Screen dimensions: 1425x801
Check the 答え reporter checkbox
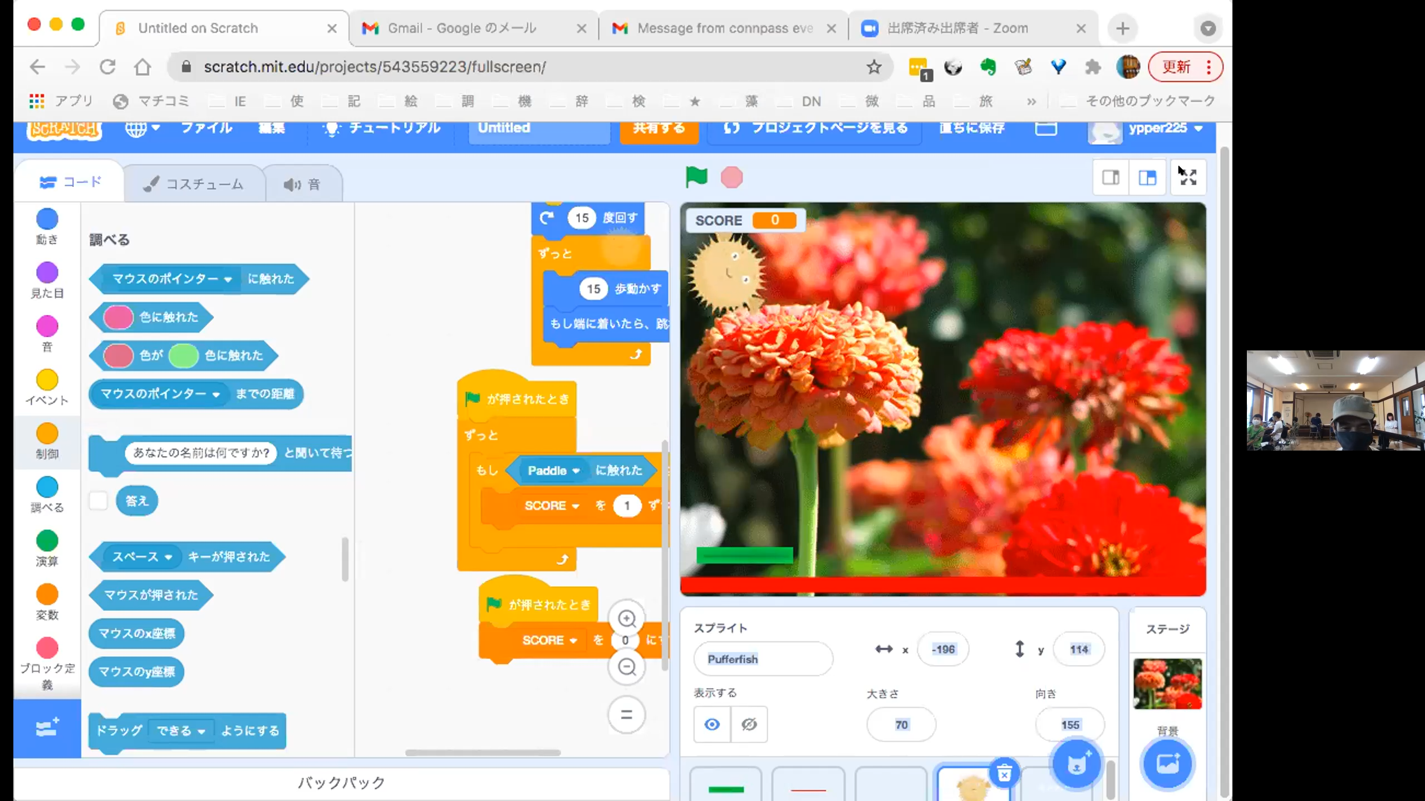click(x=99, y=501)
